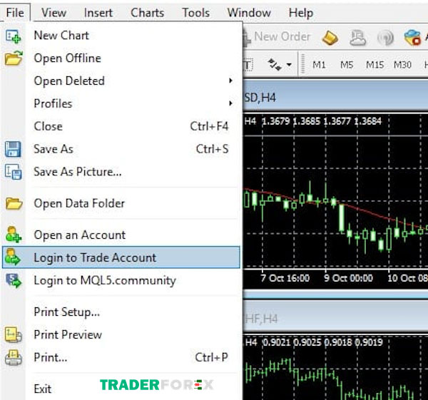Open the Help menu
The width and height of the screenshot is (428, 400).
tap(301, 13)
